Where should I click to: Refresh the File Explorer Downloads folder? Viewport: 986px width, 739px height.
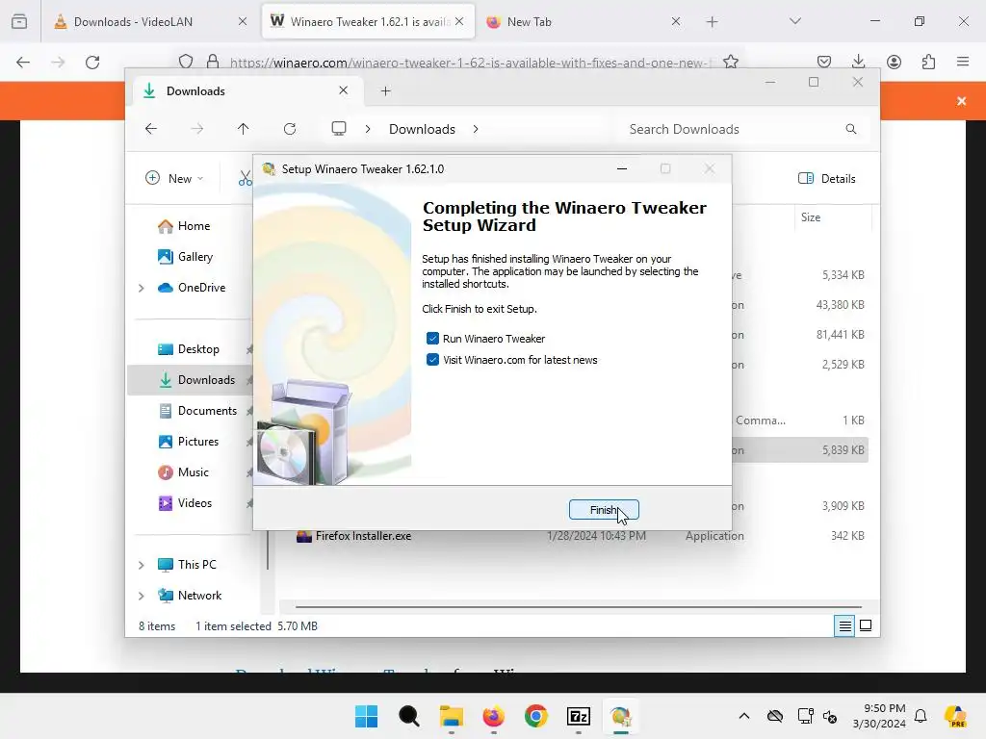coord(290,129)
